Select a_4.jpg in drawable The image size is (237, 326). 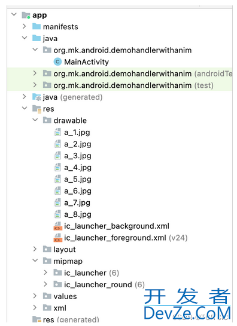(x=78, y=167)
